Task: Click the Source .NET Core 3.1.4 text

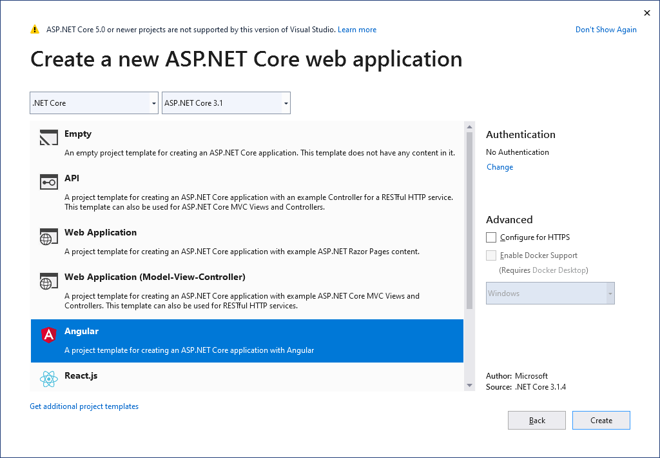Action: pyautogui.click(x=526, y=387)
